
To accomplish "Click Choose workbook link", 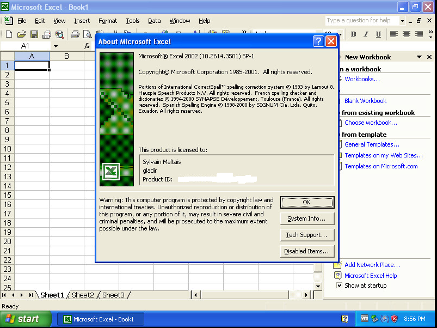I will 371,123.
